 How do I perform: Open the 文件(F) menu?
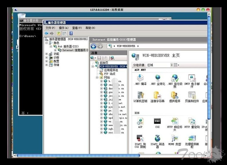tap(50, 28)
